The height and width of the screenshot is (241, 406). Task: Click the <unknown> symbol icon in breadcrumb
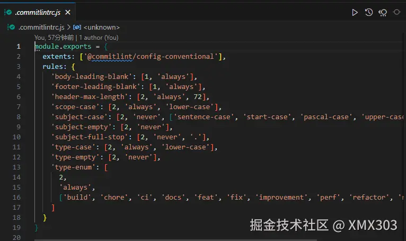[x=77, y=27]
